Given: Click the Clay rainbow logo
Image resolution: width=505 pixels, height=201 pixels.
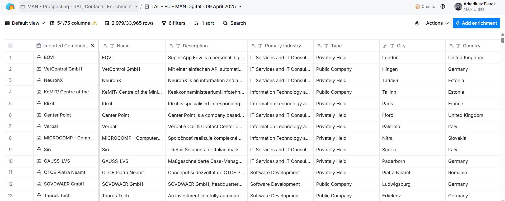Looking at the screenshot, I should coord(10,7).
